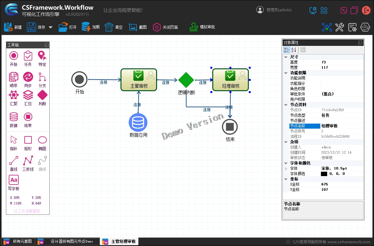
Task: Click the 清空 clear canvas toolbar button
Action: [109, 27]
